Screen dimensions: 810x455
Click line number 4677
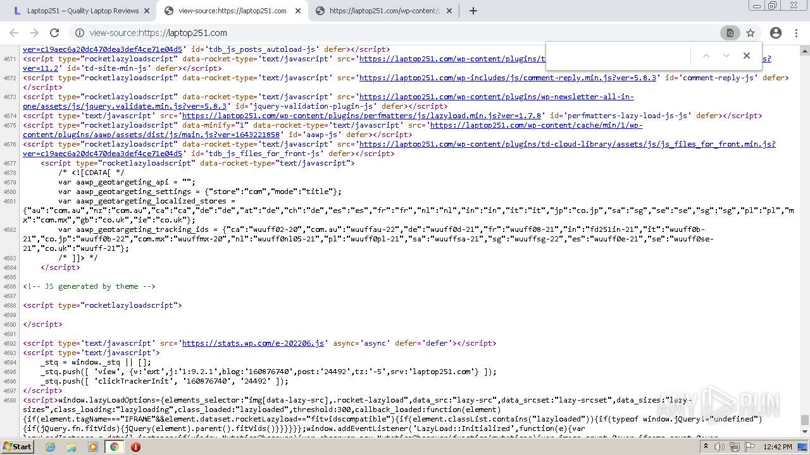pyautogui.click(x=9, y=163)
